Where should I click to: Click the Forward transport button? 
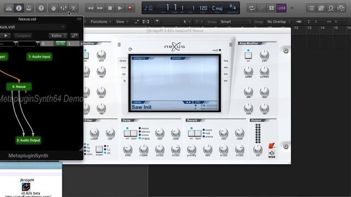coord(100,8)
